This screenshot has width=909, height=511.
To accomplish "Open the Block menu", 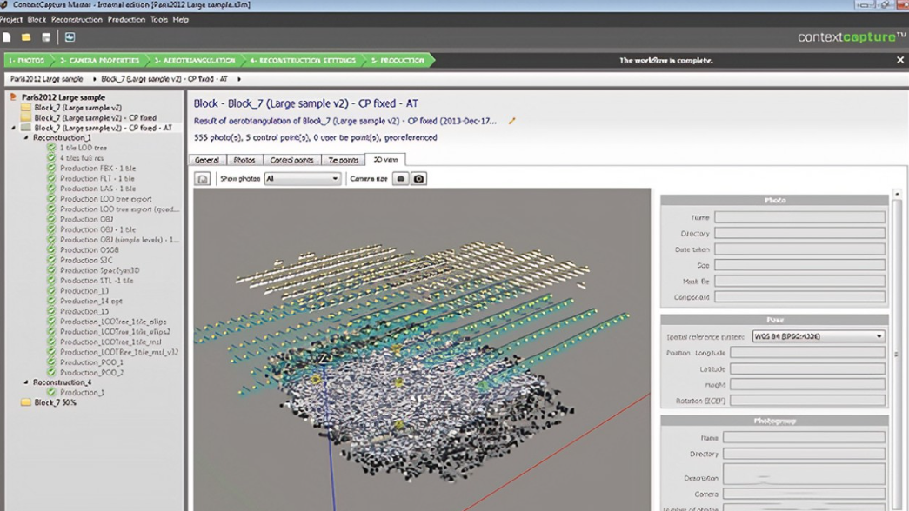I will click(x=37, y=19).
